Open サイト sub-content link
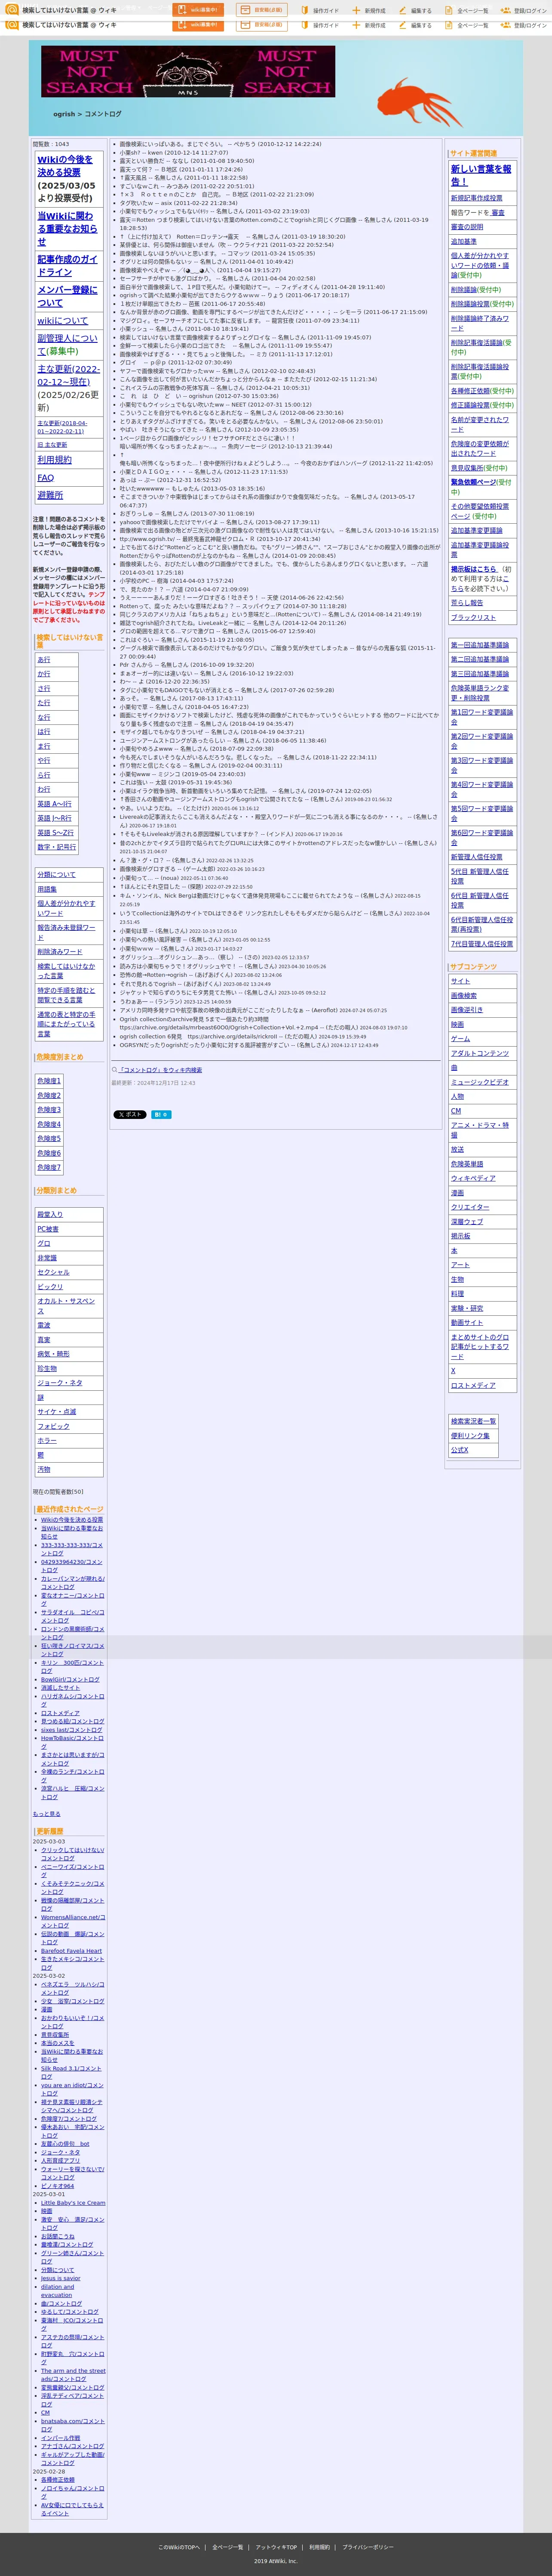 [459, 981]
